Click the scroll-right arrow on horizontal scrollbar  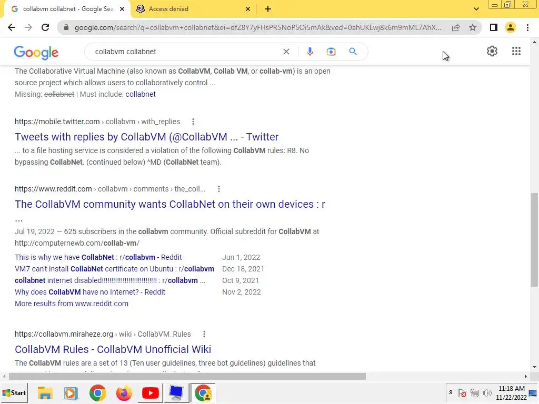[525, 377]
